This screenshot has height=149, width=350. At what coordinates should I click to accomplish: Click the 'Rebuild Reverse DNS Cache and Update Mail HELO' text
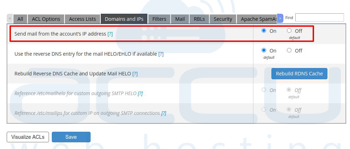[x=73, y=74]
